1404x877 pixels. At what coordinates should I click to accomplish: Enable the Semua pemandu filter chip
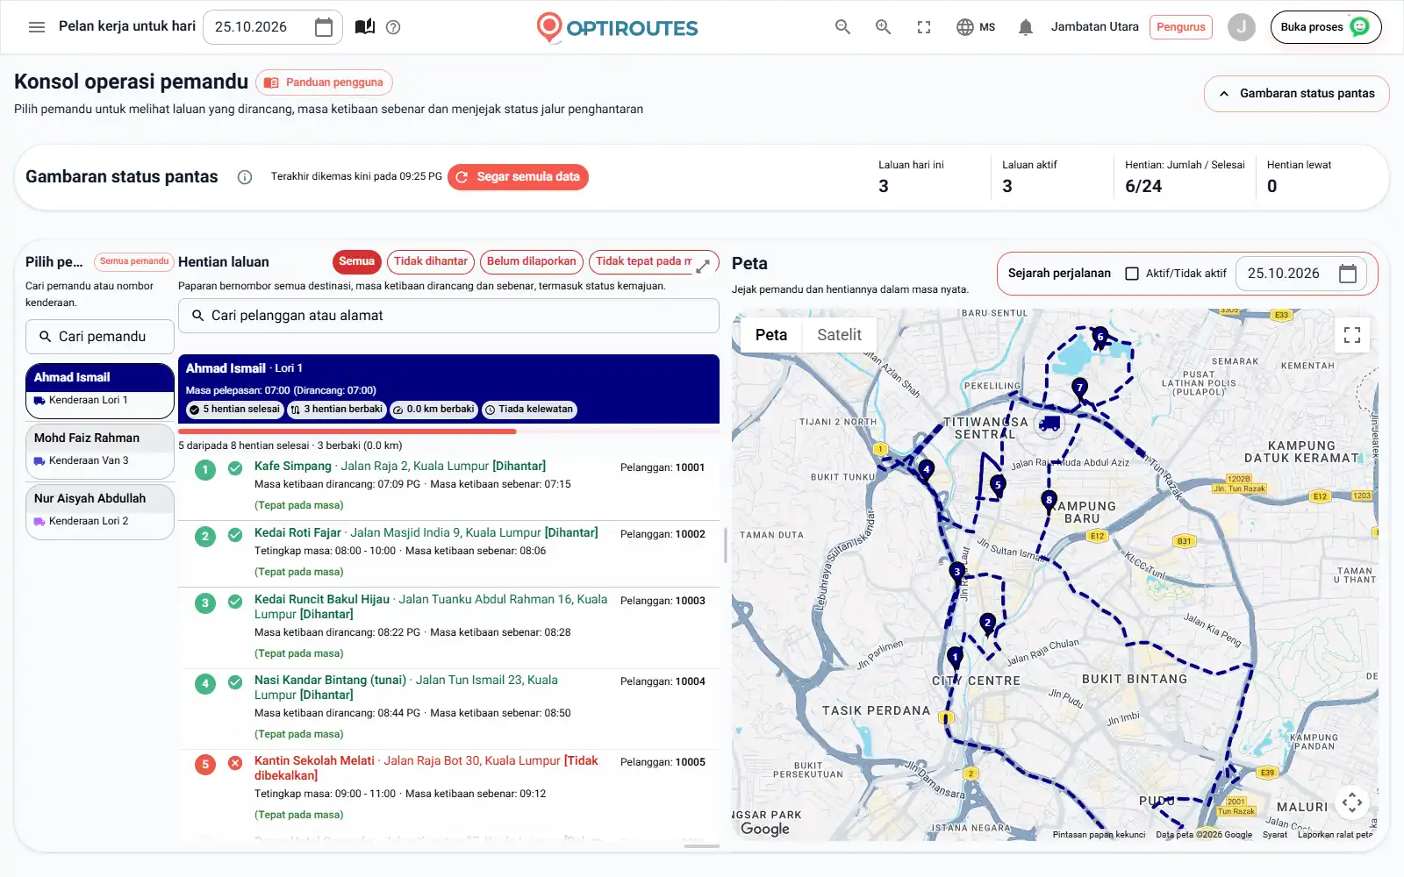tap(133, 261)
